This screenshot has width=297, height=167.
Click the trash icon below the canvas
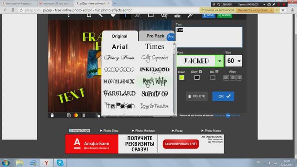[x=52, y=115]
